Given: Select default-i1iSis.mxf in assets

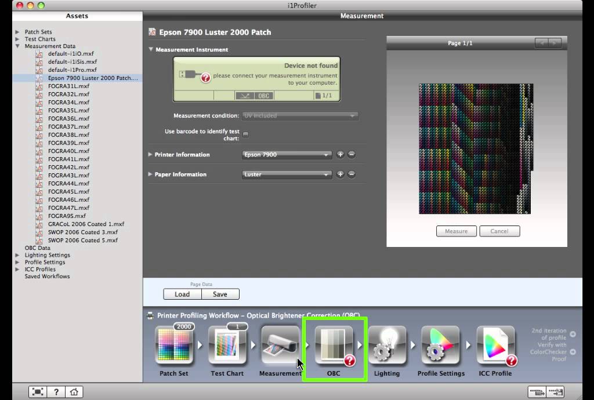Looking at the screenshot, I should pos(73,61).
